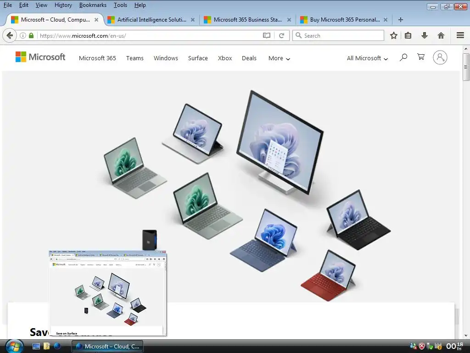Bookmark this page with the star icon
The image size is (470, 353).
click(393, 35)
